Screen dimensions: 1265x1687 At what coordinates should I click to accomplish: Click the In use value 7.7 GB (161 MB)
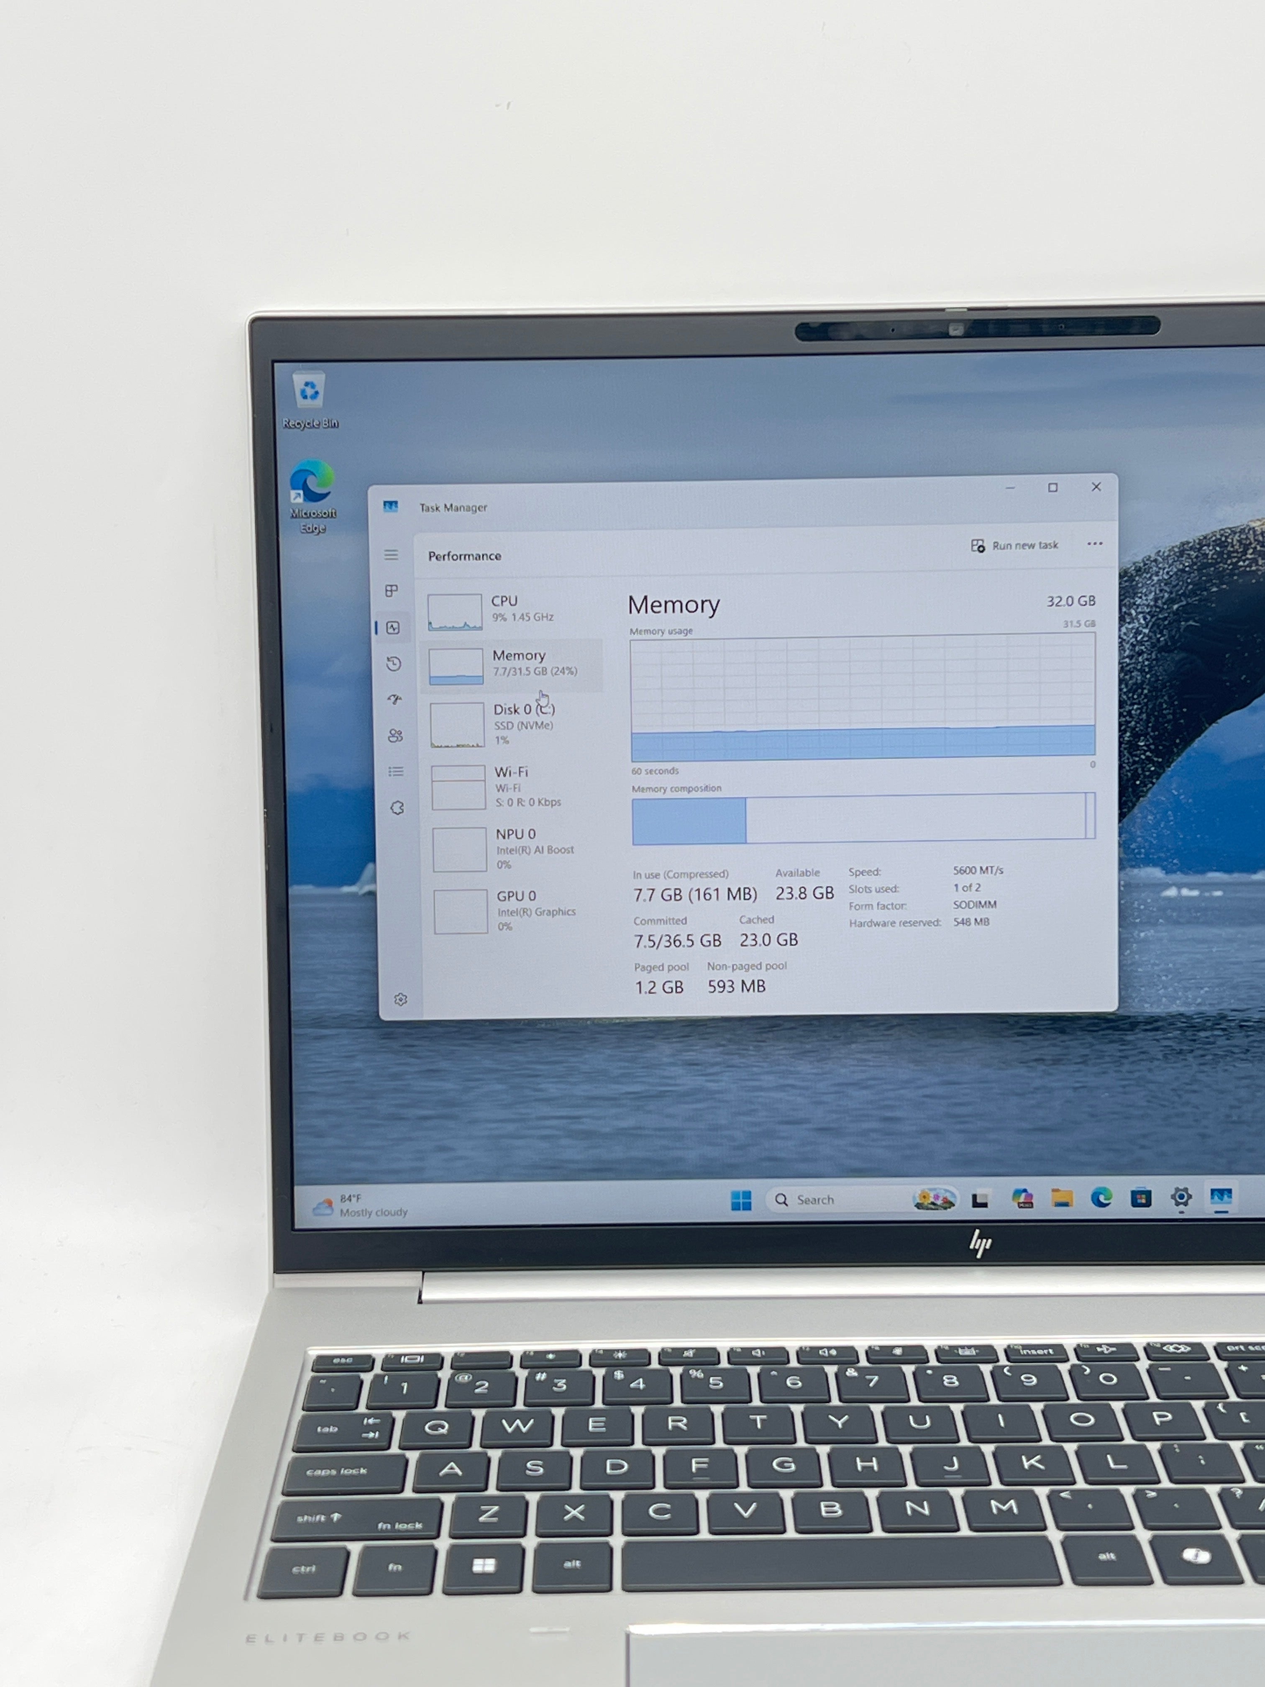point(695,894)
